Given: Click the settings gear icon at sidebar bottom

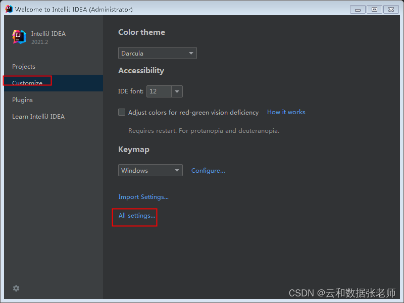Looking at the screenshot, I should [x=16, y=288].
